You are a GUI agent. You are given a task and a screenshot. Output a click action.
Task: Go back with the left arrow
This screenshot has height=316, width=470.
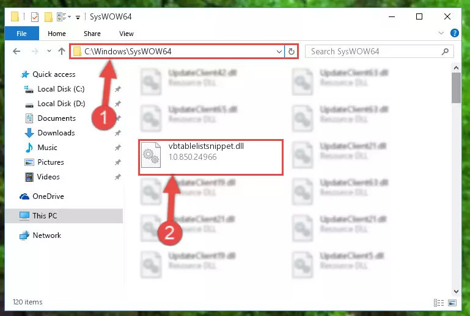tap(17, 51)
